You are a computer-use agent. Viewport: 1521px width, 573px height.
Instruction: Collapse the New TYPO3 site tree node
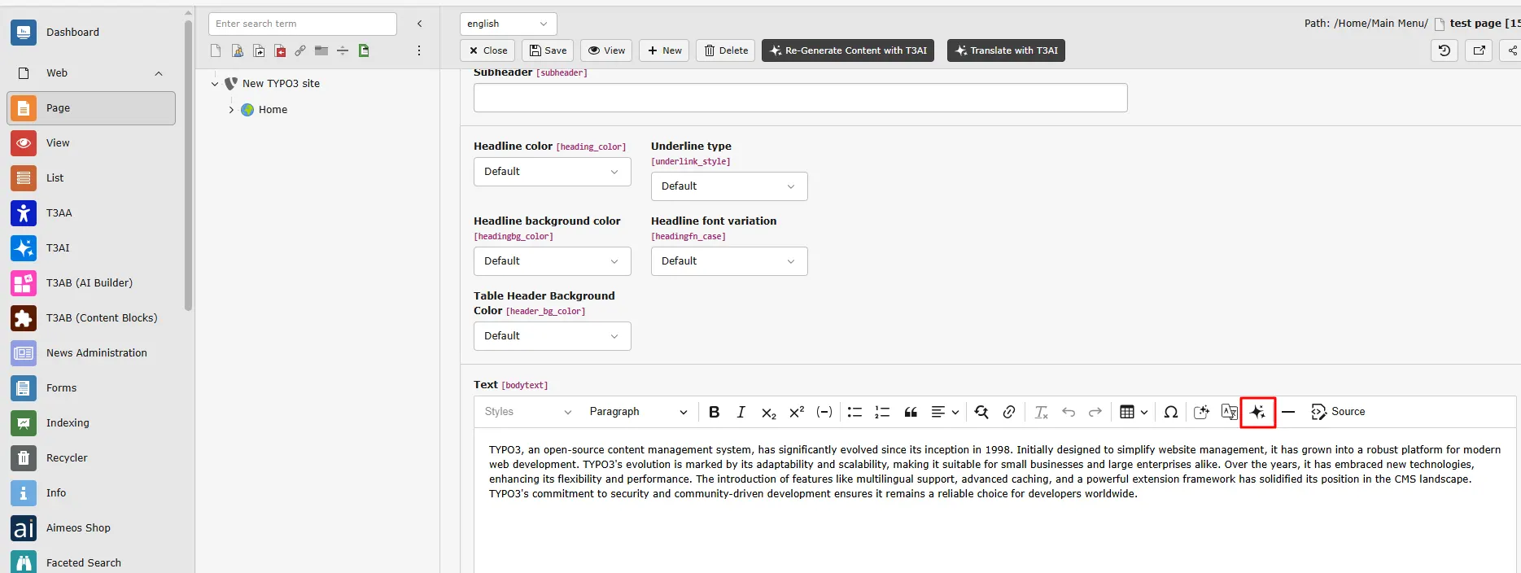click(215, 84)
